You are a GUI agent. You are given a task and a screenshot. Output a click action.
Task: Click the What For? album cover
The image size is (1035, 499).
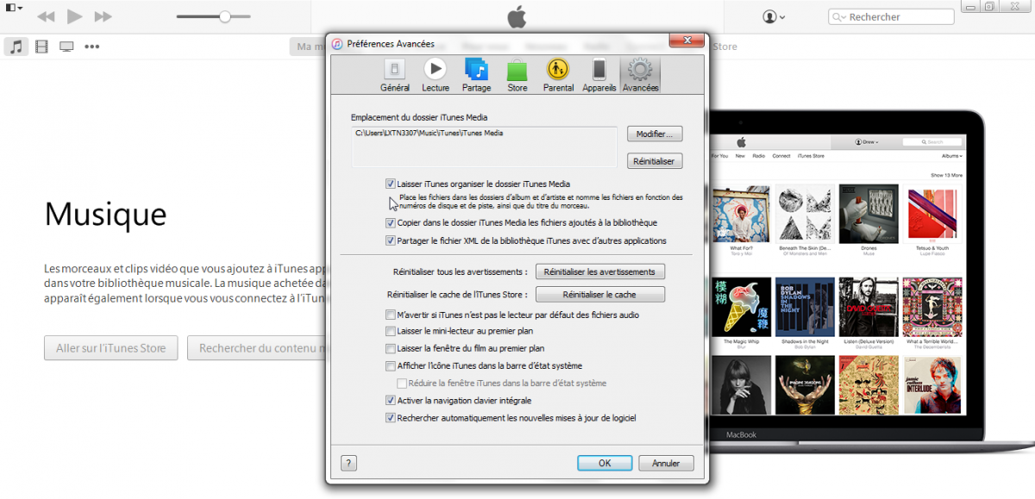[x=741, y=214]
